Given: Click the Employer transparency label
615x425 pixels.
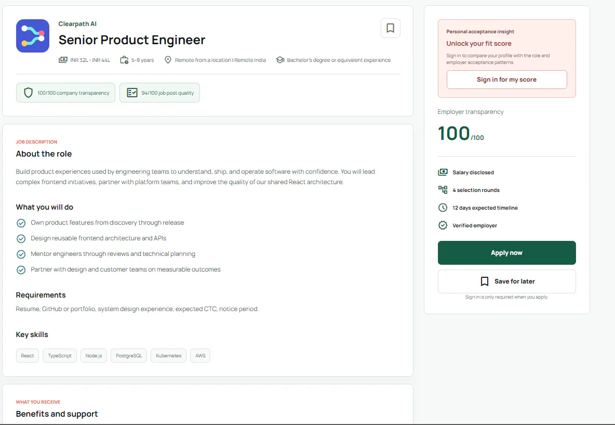Looking at the screenshot, I should point(471,112).
